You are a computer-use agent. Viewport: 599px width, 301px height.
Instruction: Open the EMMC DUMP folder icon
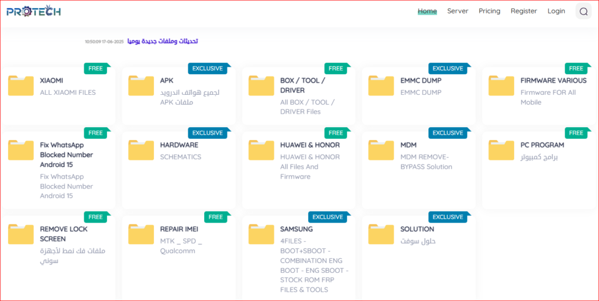381,85
